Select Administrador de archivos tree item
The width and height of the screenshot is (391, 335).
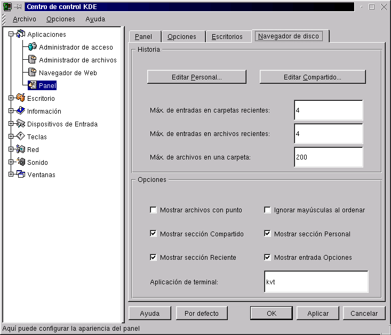tap(77, 60)
